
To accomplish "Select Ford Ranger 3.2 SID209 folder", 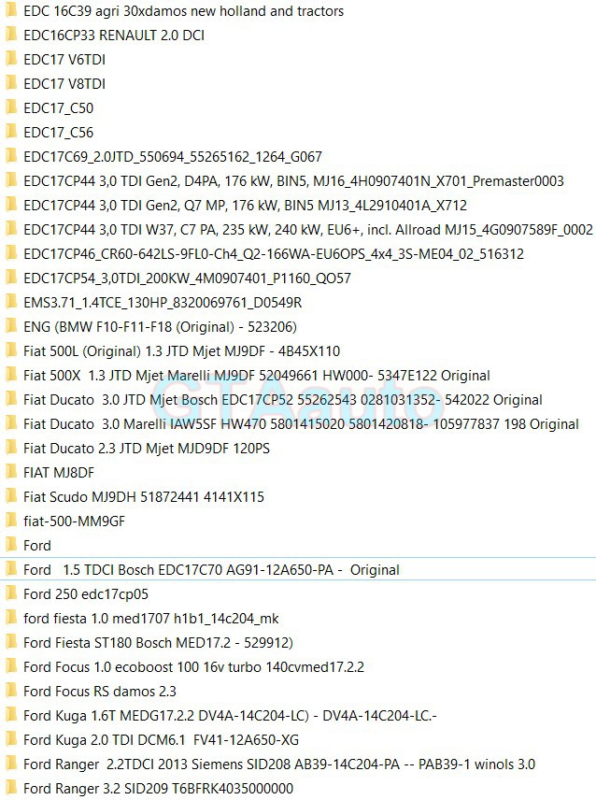I will (x=158, y=788).
